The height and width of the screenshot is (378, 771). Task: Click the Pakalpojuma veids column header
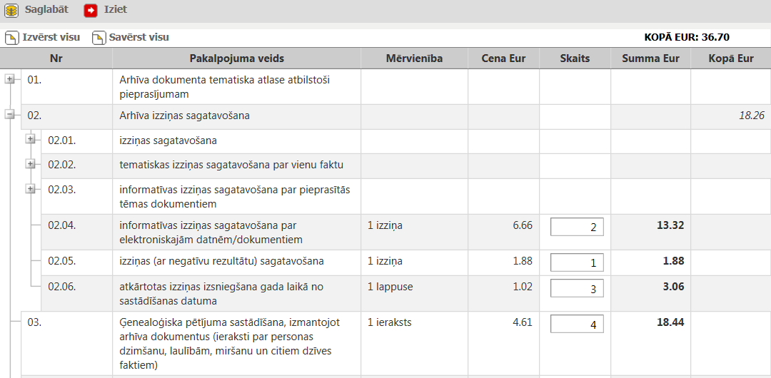[x=236, y=58]
